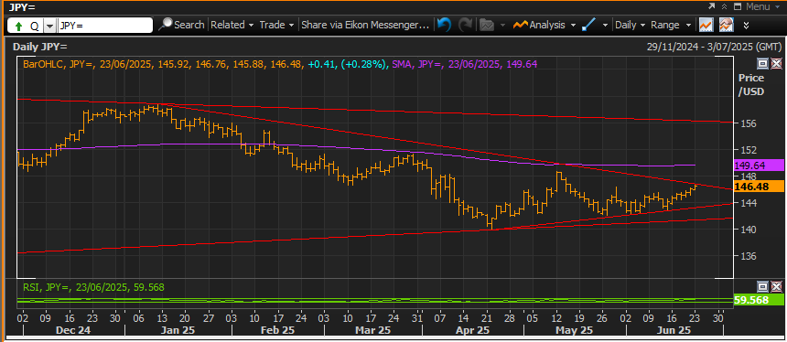Open the Menu dropdown in title bar
Image resolution: width=787 pixels, height=342 pixels.
click(x=763, y=6)
